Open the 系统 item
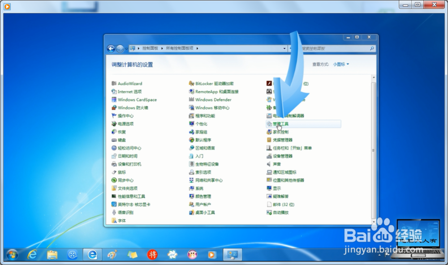This screenshot has height=265, width=448. pyautogui.click(x=196, y=188)
